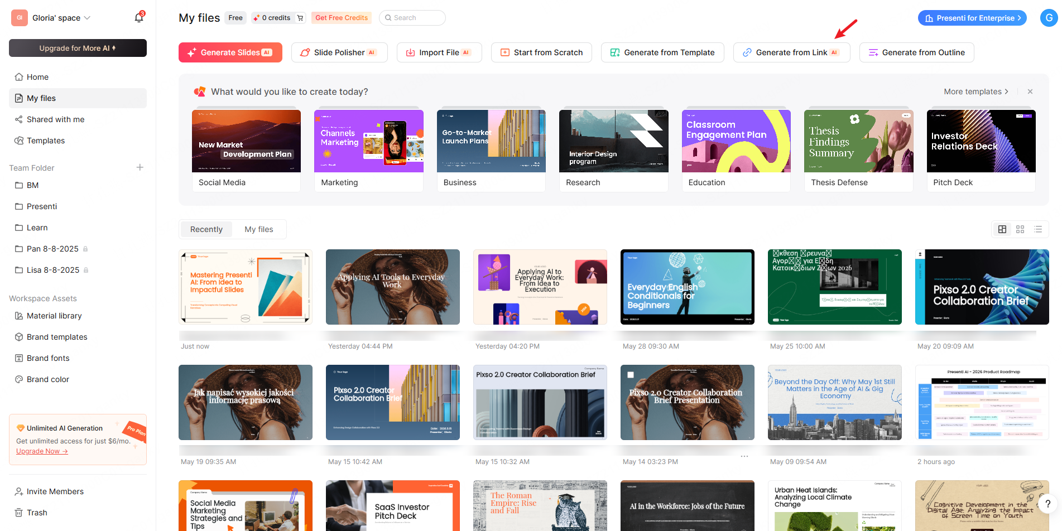1062x531 pixels.
Task: Focus the Search field
Action: pos(412,18)
